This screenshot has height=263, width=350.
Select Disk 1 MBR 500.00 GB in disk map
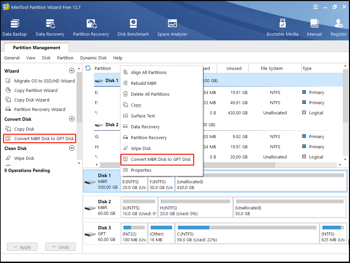click(102, 181)
